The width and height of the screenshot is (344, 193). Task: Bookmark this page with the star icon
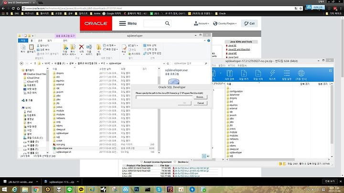(301, 8)
